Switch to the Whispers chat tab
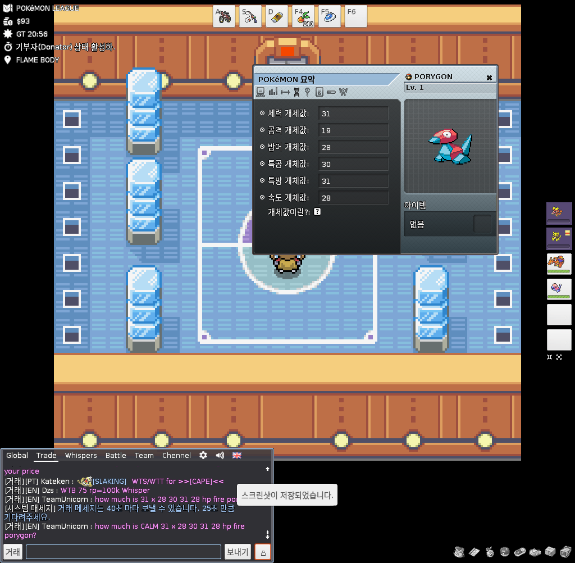Viewport: 575px width, 563px height. click(x=81, y=455)
